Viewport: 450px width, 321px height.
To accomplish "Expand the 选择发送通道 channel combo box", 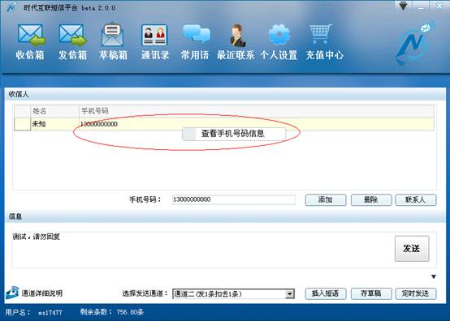I will coord(289,293).
